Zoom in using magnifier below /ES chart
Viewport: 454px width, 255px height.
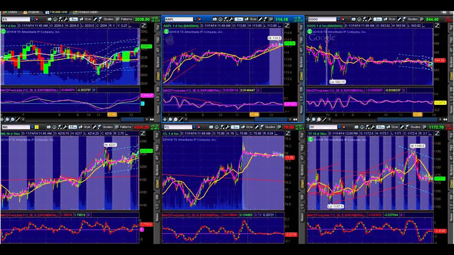7,119
